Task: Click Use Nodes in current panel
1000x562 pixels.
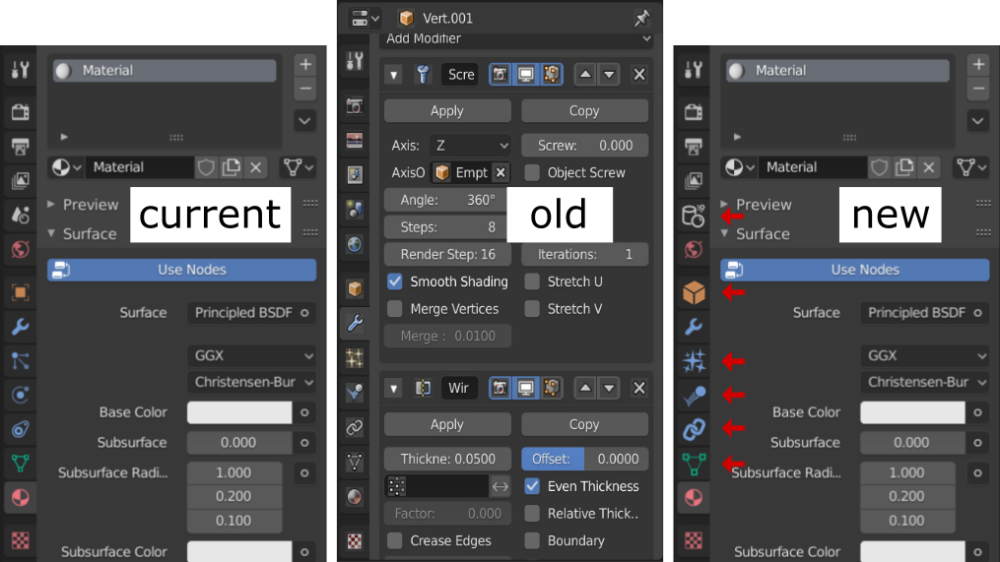Action: (x=181, y=270)
